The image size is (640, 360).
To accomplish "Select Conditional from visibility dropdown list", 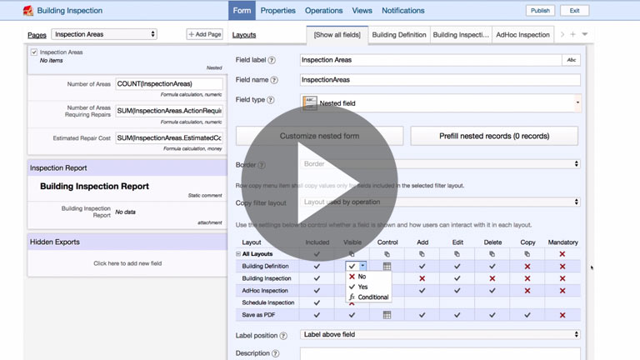I will pos(372,297).
